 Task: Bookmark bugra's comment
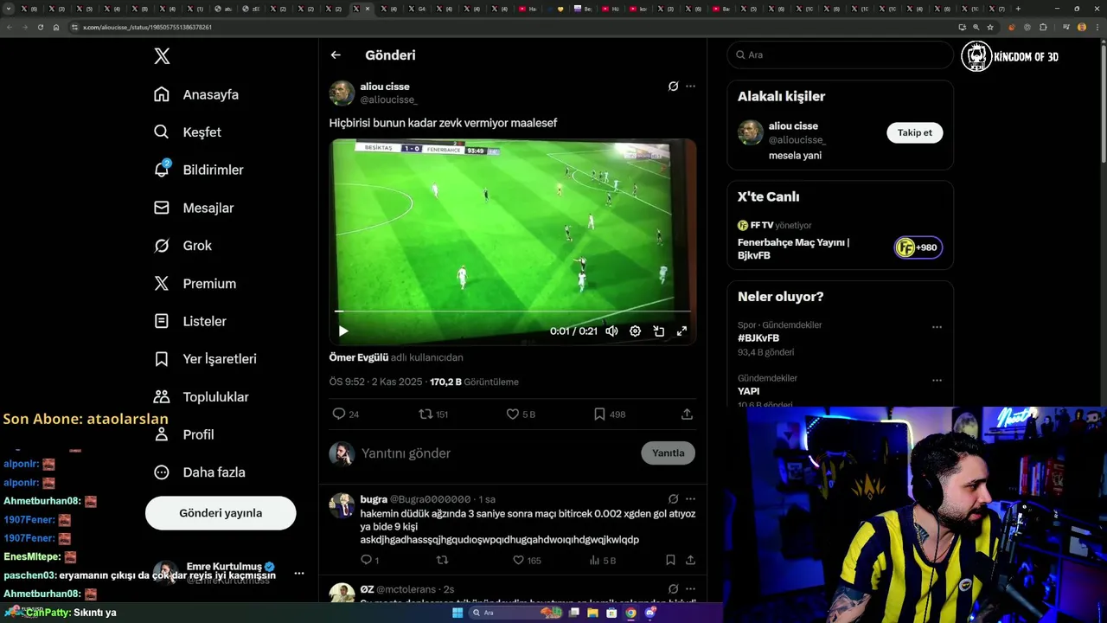pos(670,561)
